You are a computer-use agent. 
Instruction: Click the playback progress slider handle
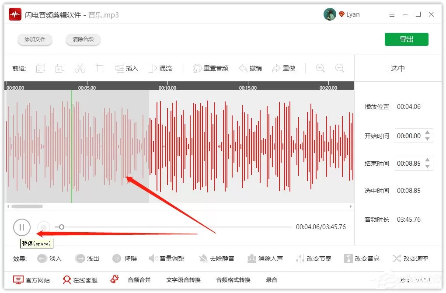62,227
